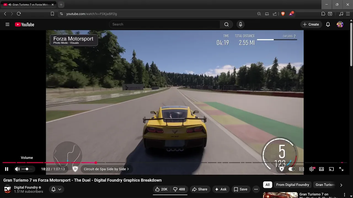Screen dimensions: 353x198
Task: Like the video (20K)
Action: pyautogui.click(x=161, y=189)
